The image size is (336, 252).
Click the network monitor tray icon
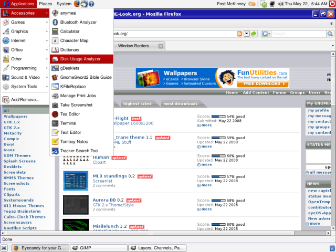point(272,4)
